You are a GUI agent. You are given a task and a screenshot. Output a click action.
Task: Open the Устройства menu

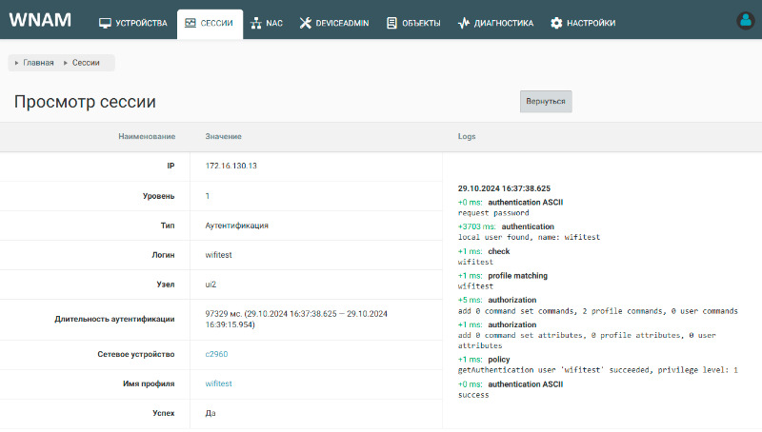[x=141, y=23]
